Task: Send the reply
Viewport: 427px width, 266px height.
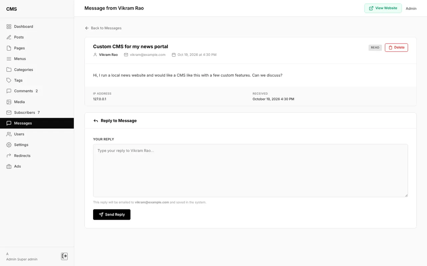Action: [x=112, y=215]
